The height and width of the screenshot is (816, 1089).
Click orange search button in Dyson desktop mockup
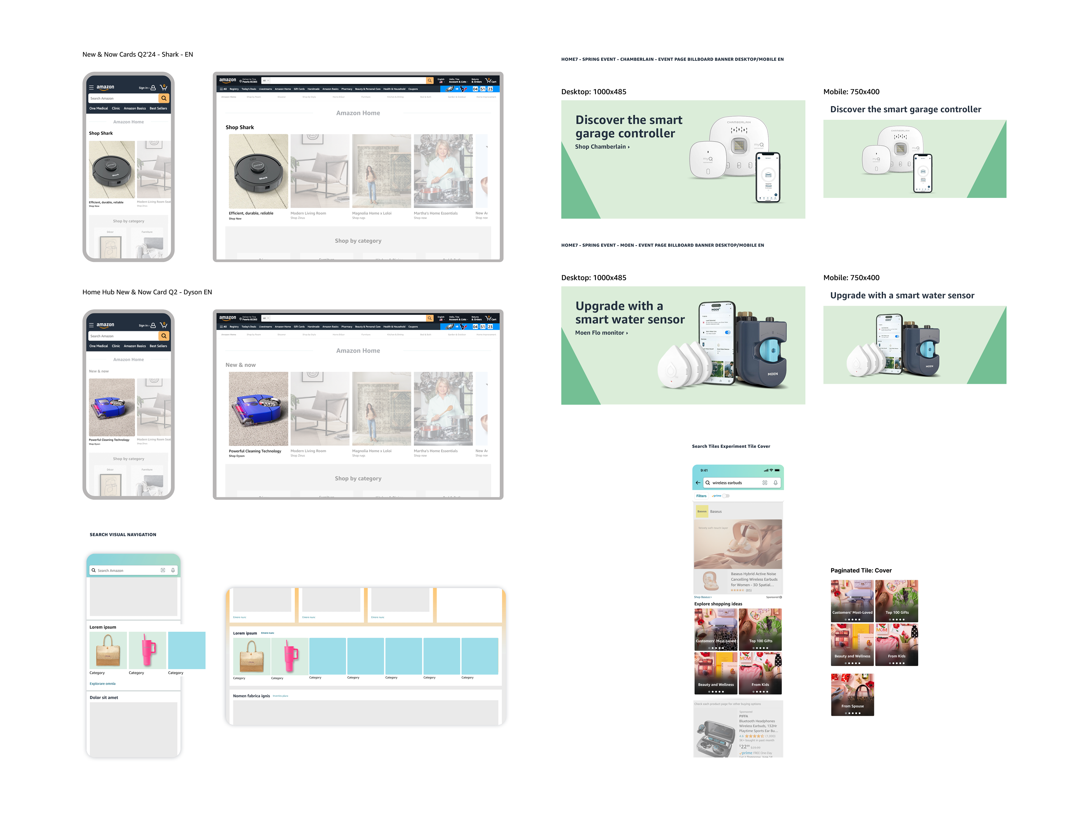pyautogui.click(x=430, y=318)
